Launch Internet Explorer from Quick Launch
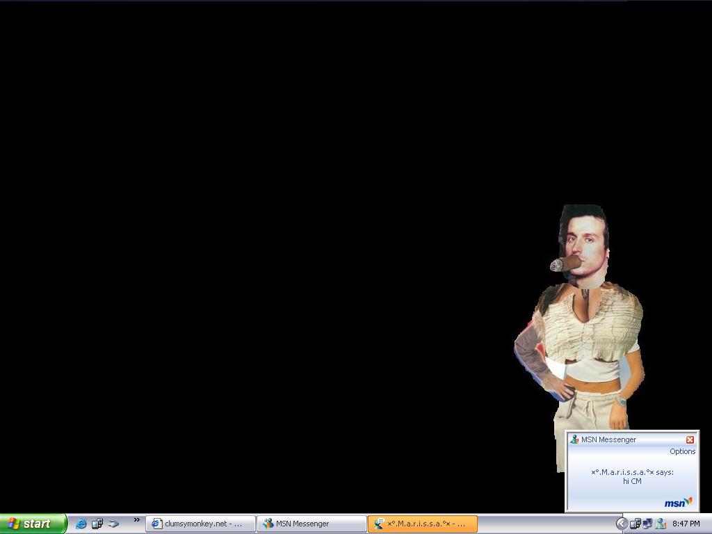 pyautogui.click(x=81, y=524)
